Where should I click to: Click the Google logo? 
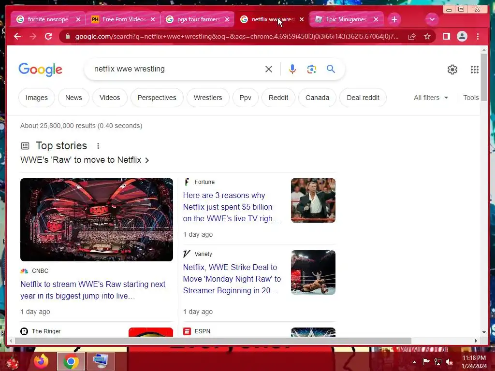click(41, 70)
